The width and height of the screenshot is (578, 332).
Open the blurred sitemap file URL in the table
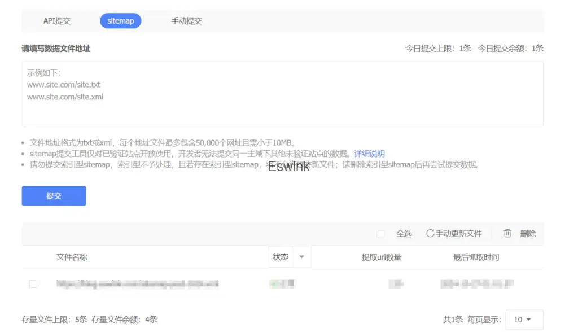point(137,284)
